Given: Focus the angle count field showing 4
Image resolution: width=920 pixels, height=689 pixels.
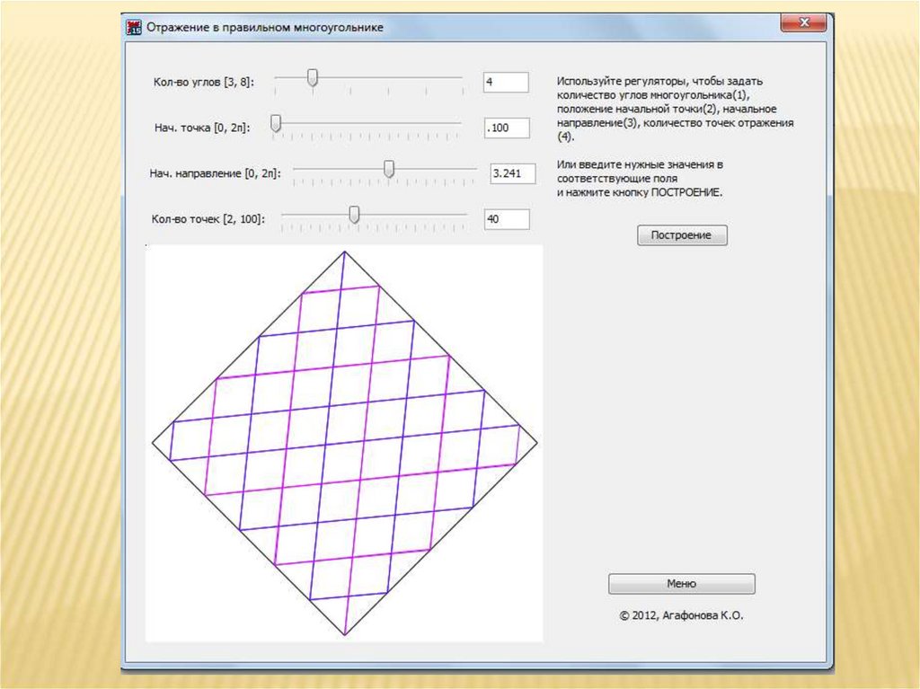Looking at the screenshot, I should click(506, 82).
